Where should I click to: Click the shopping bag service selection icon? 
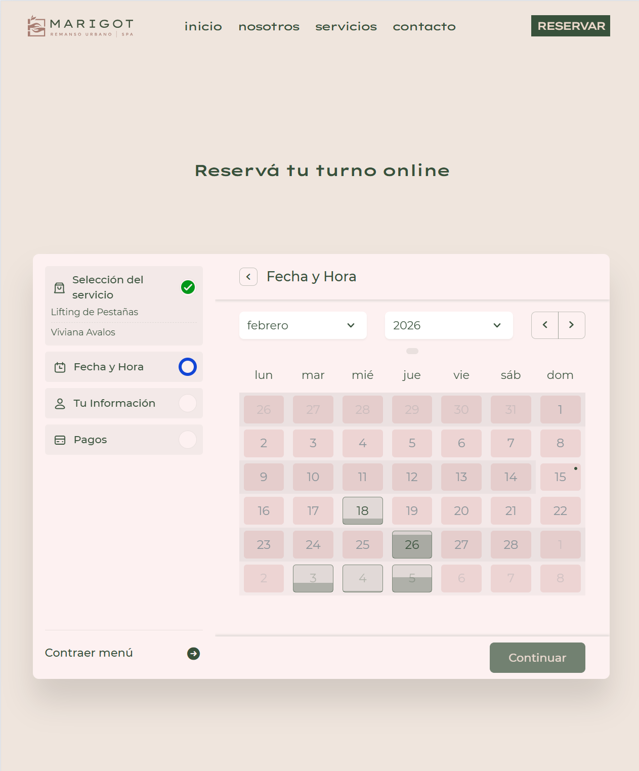59,288
